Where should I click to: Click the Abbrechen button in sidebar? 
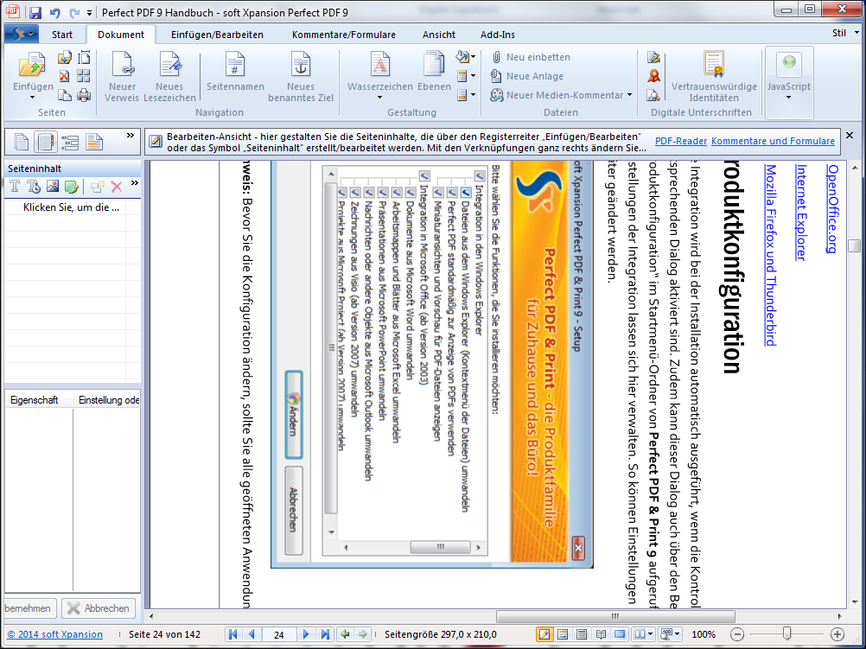(99, 608)
